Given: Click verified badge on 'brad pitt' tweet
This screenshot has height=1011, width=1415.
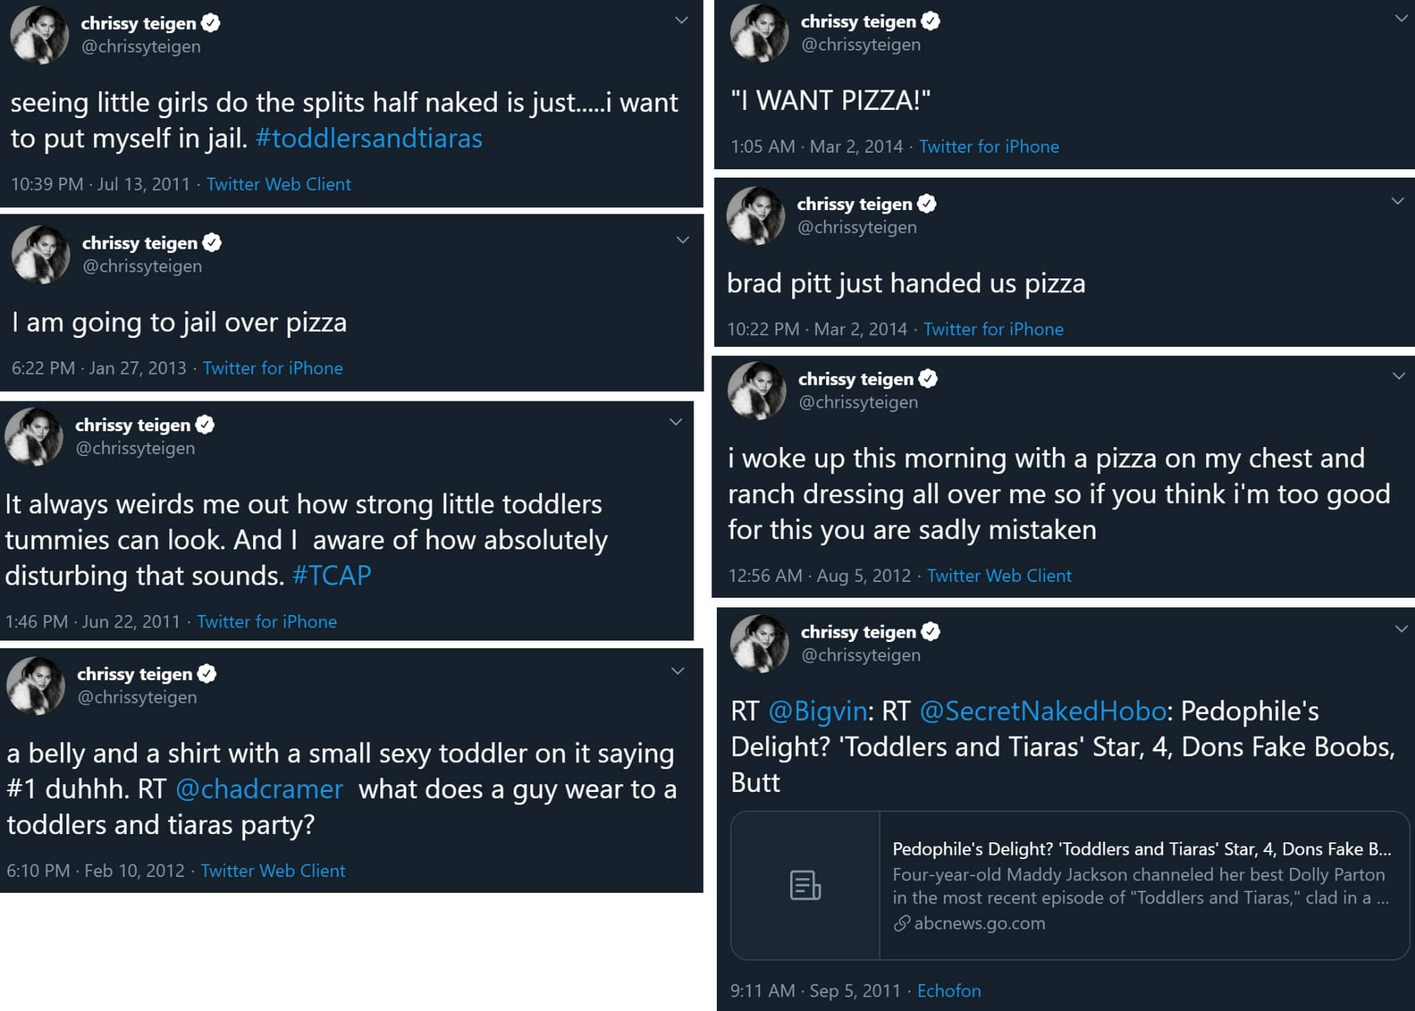Looking at the screenshot, I should (x=927, y=204).
